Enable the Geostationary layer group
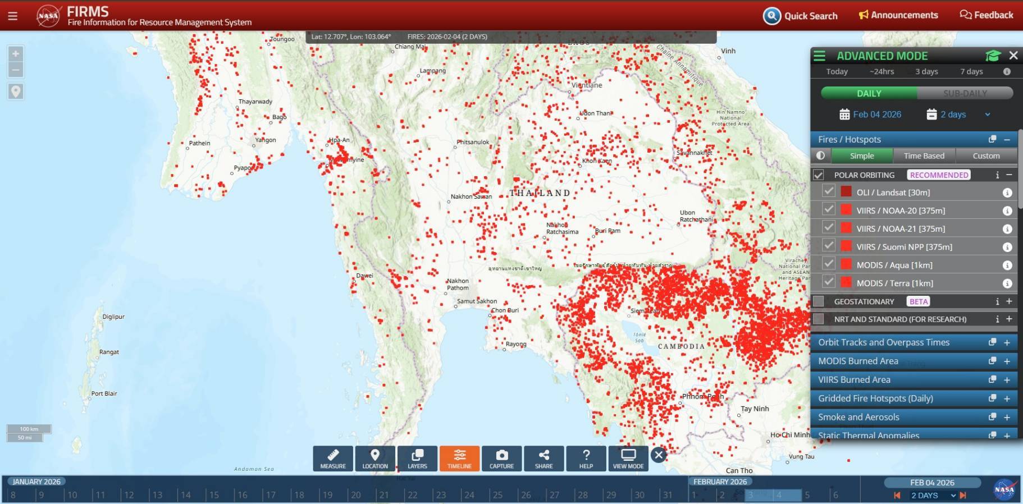 (819, 301)
